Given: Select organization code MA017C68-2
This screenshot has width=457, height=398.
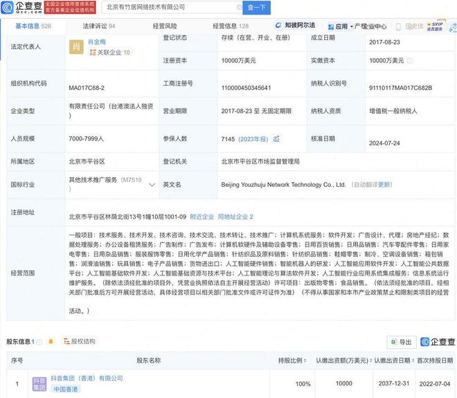Looking at the screenshot, I should (87, 88).
